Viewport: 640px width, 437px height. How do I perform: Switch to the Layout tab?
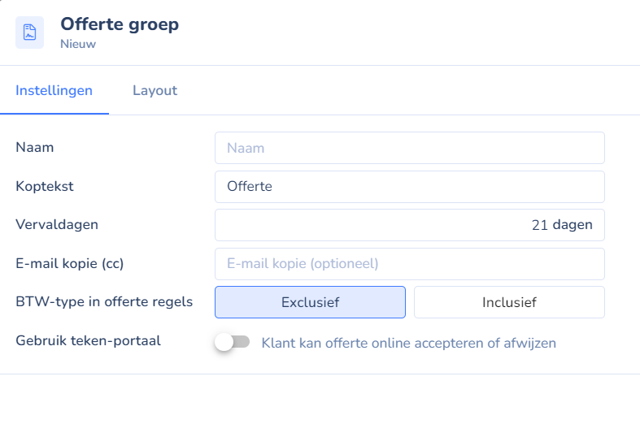tap(155, 90)
